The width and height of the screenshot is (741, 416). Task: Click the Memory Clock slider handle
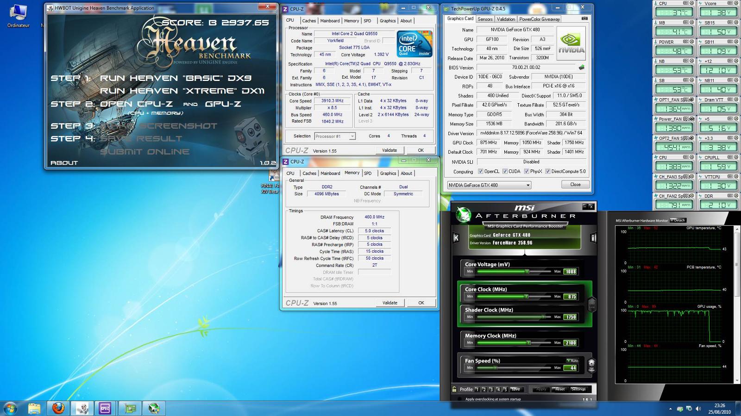click(528, 343)
